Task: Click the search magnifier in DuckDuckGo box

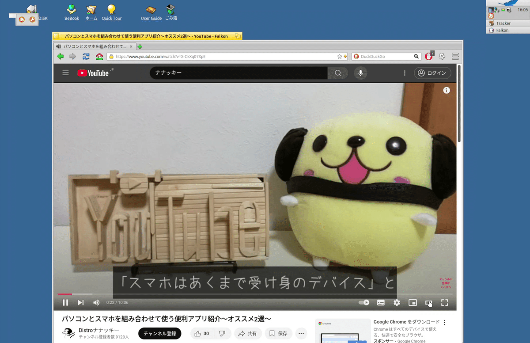Action: pyautogui.click(x=416, y=57)
